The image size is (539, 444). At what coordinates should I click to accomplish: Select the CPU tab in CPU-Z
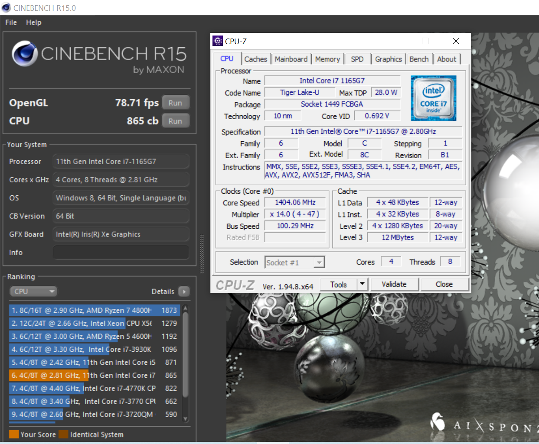pyautogui.click(x=227, y=58)
